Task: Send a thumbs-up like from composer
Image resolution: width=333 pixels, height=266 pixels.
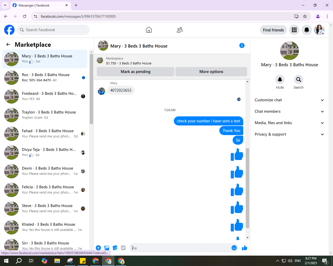Action: 245,248
